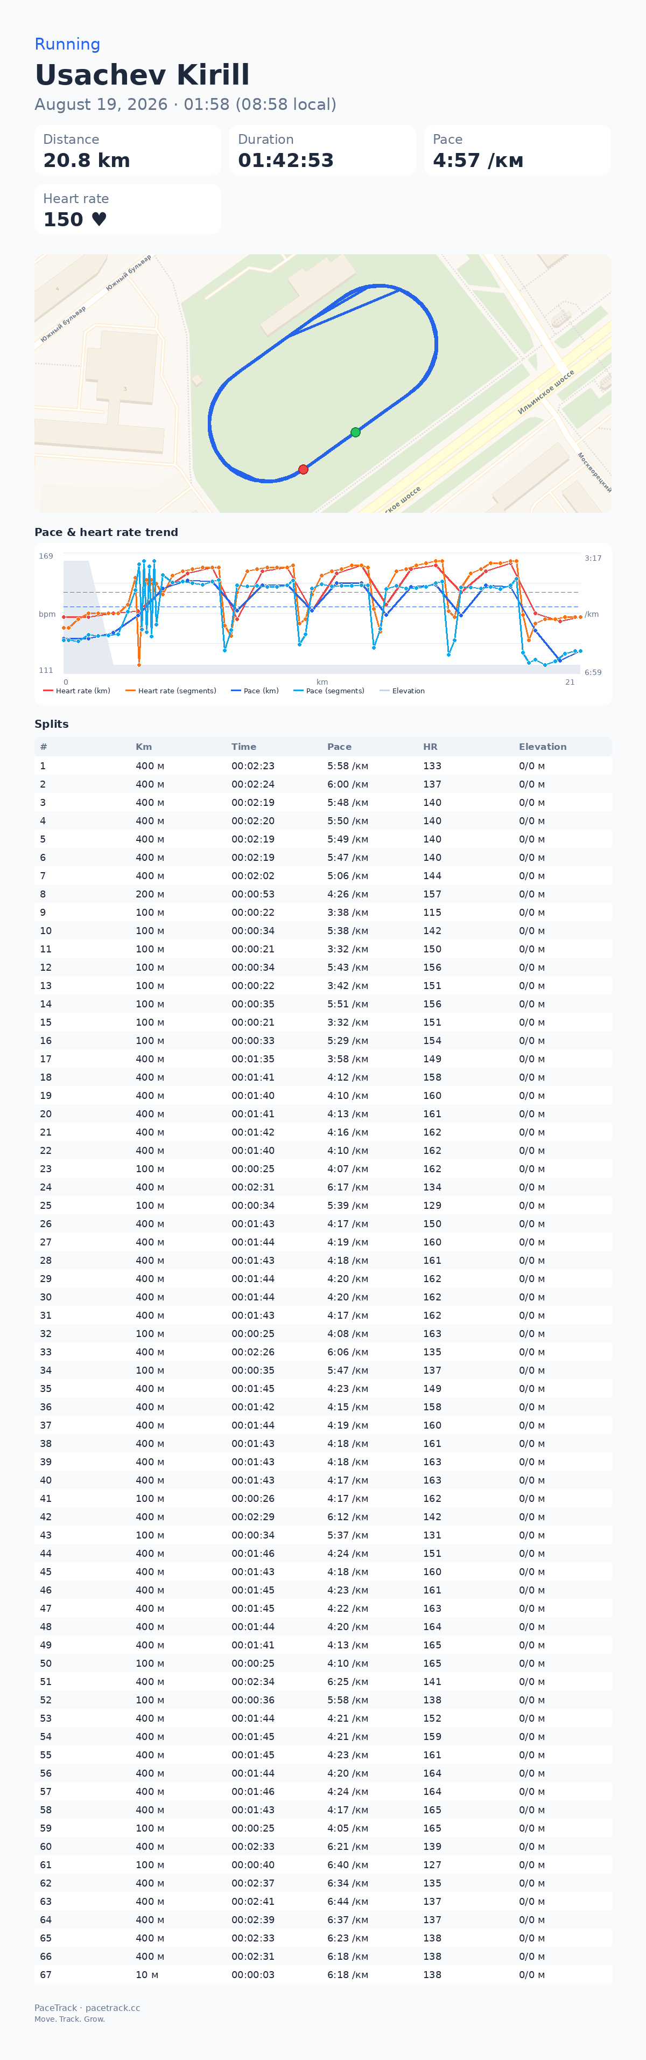646x2060 pixels.
Task: Click the Elevation column header
Action: point(542,747)
